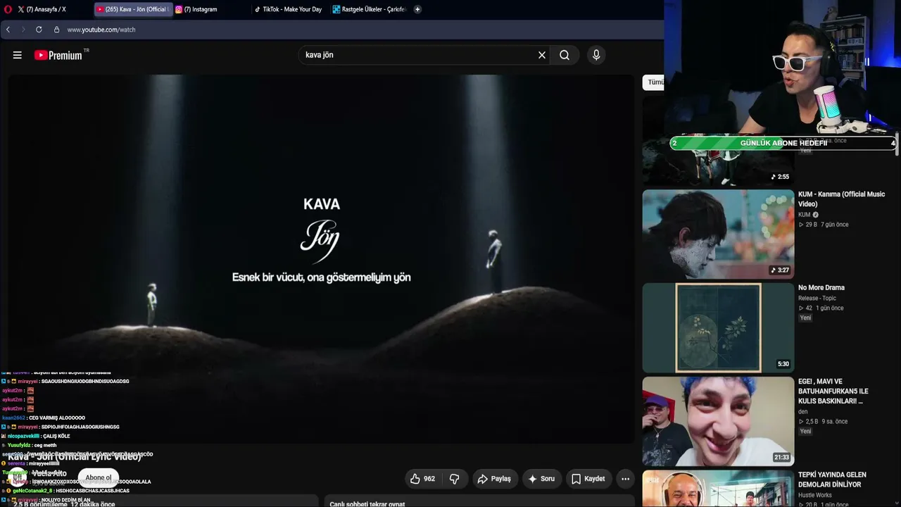Start voice search with the microphone
The image size is (901, 507).
pos(596,55)
